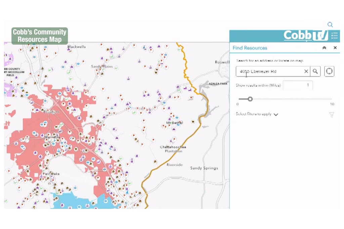344x229 pixels.
Task: Click the Find Resources panel header
Action: (x=250, y=48)
